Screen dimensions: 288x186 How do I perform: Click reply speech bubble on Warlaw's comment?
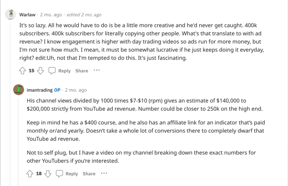[52, 71]
